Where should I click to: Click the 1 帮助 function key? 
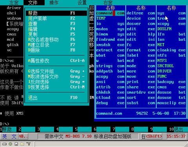pyautogui.click(x=9, y=129)
